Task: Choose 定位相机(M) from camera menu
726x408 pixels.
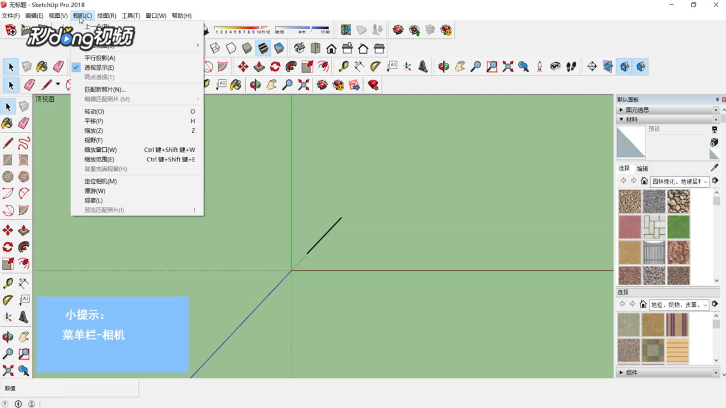Action: [100, 181]
